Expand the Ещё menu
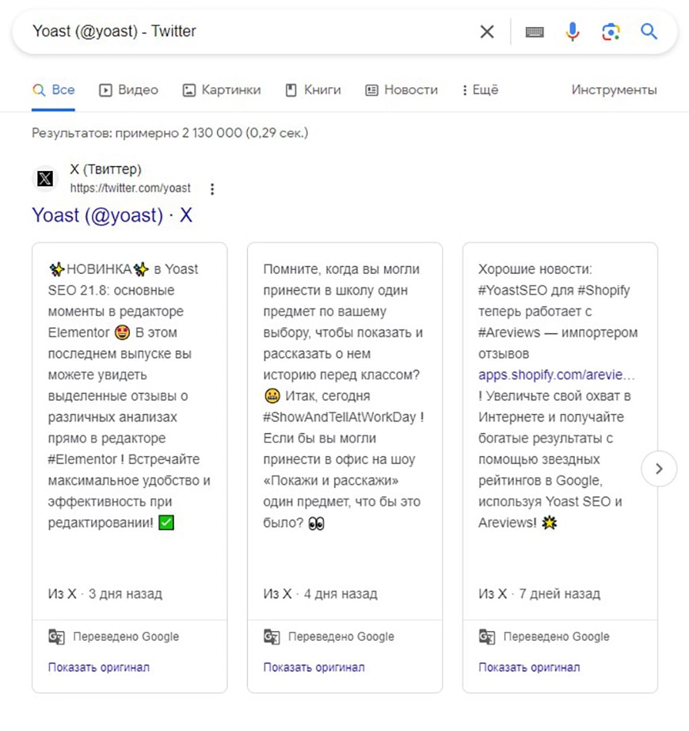 coord(480,90)
